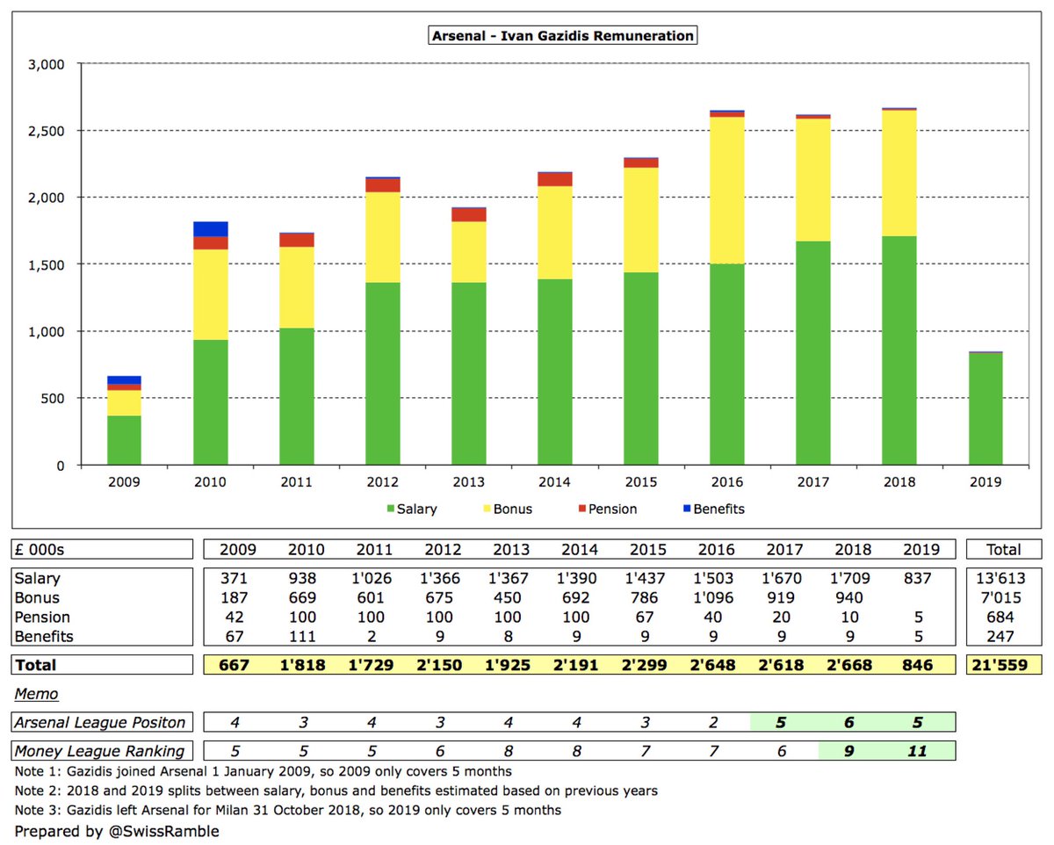Click 'Prepared by @SwissRamble' credit
The height and width of the screenshot is (845, 1054).
point(117,831)
